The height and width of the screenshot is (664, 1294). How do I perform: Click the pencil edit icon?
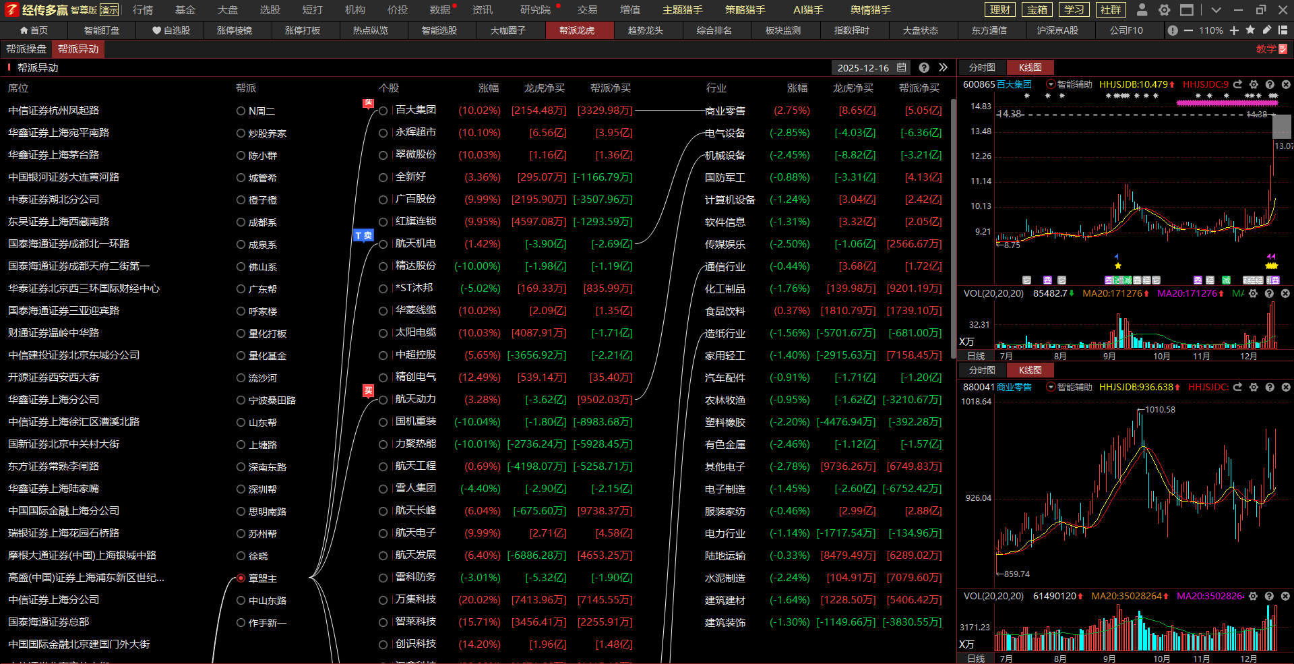[1266, 30]
